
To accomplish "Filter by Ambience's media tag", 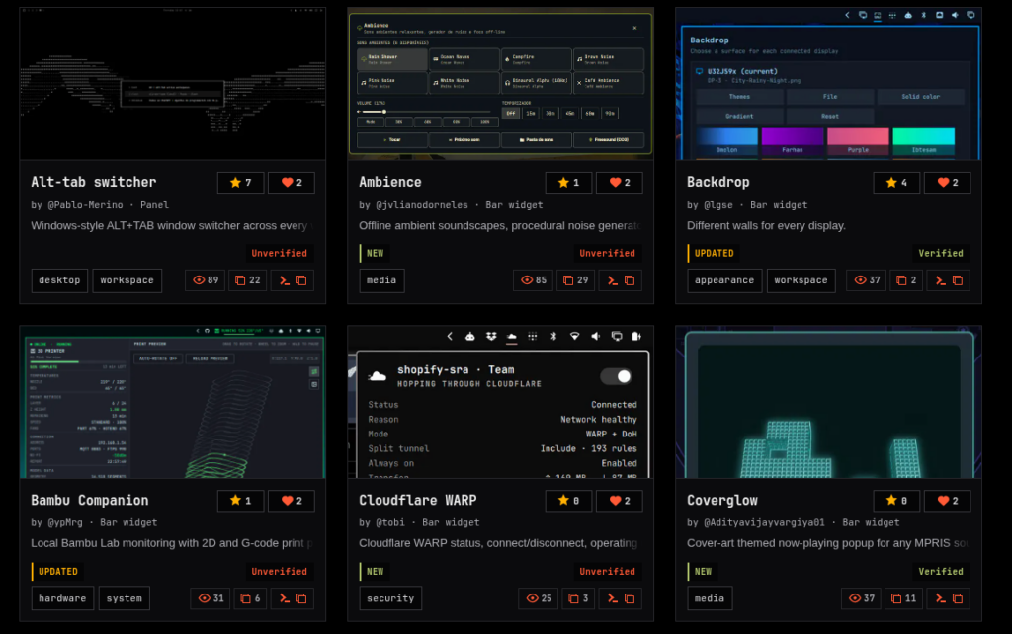I will 381,280.
